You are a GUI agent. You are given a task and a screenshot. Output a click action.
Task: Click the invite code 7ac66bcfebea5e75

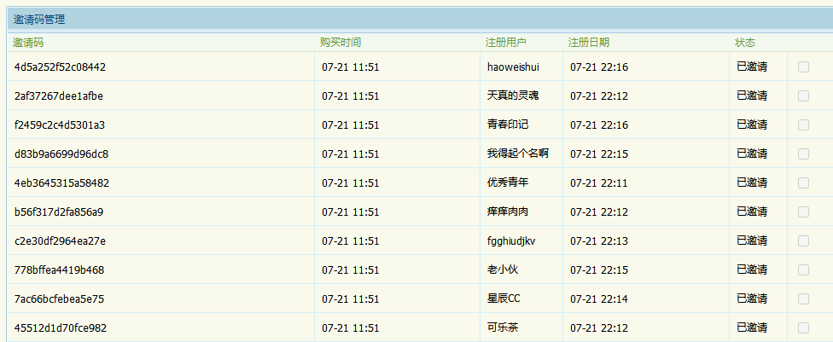point(60,299)
